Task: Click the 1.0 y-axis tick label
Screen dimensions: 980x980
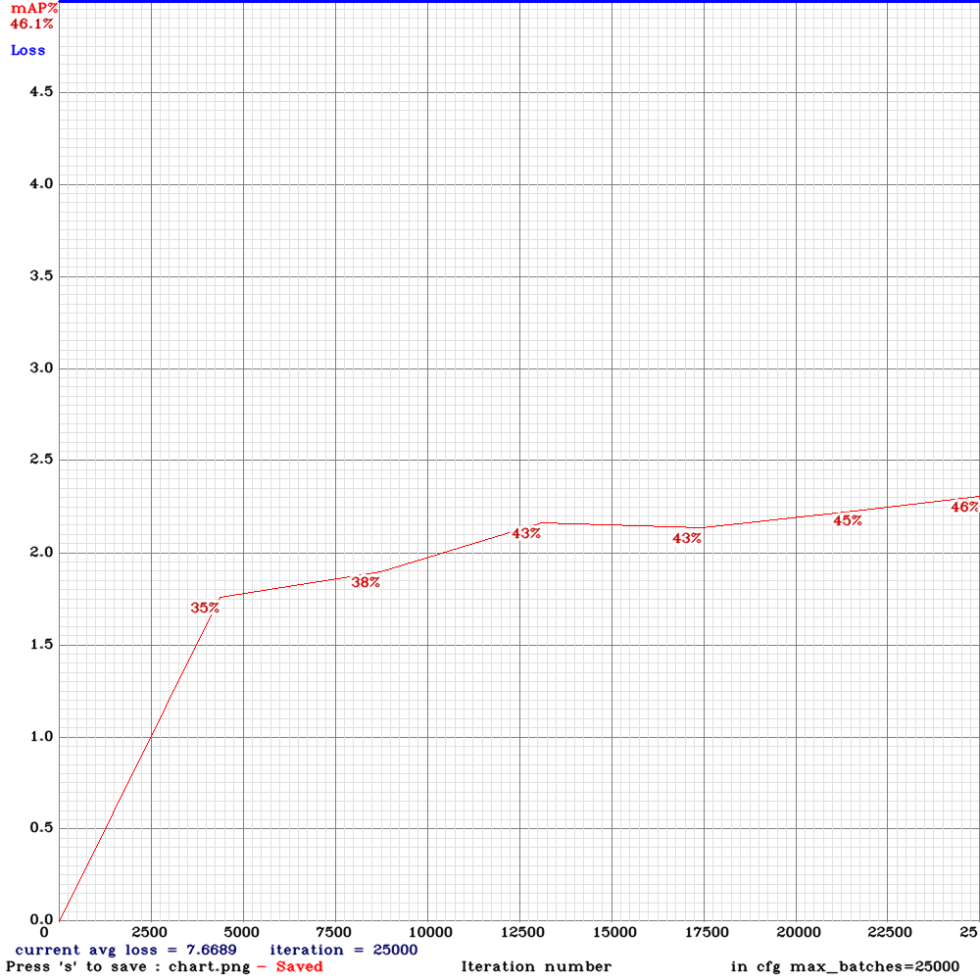Action: point(41,736)
